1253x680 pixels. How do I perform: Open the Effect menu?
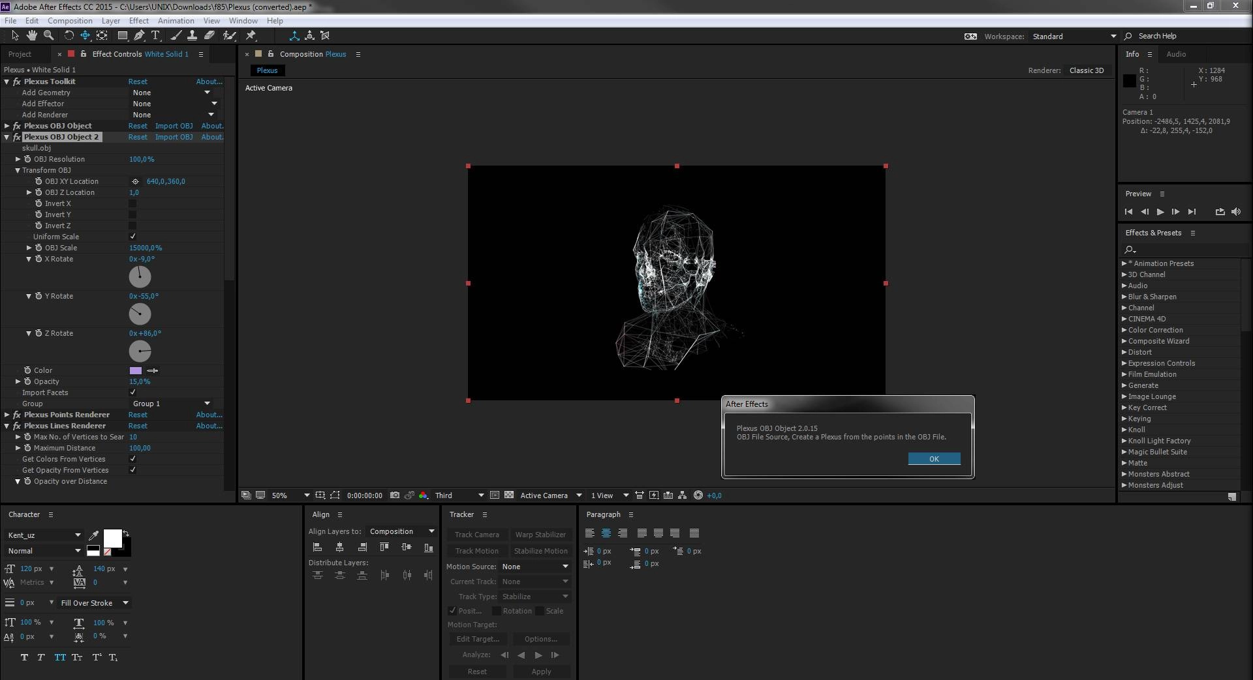click(x=139, y=21)
